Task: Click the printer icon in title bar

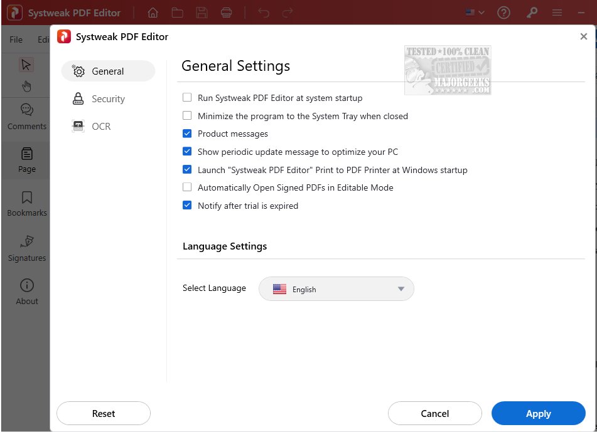Action: click(x=226, y=13)
